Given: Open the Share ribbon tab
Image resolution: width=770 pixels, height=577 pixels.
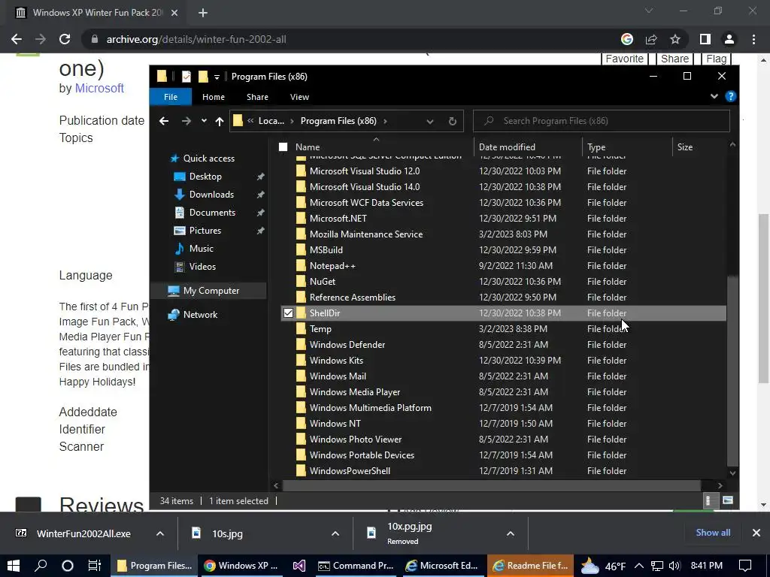Looking at the screenshot, I should (257, 97).
